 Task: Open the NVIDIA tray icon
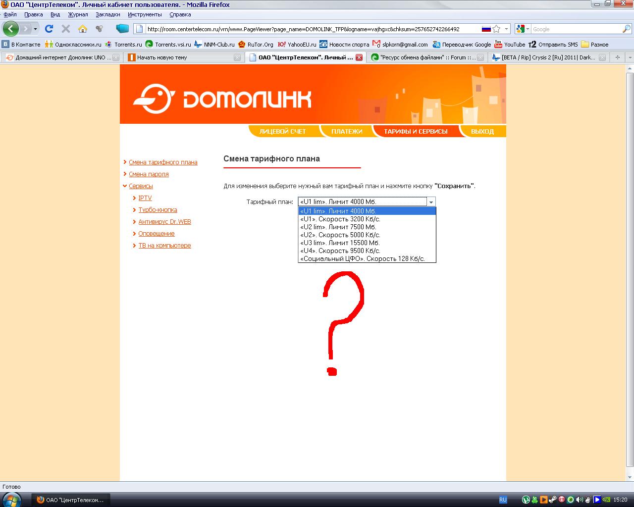coord(606,500)
